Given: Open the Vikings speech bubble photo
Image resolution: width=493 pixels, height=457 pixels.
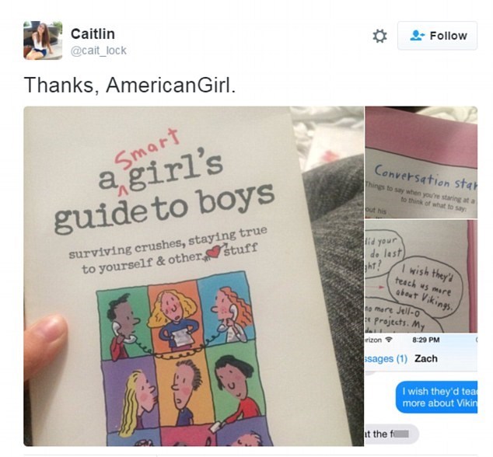Looking at the screenshot, I should tap(421, 276).
